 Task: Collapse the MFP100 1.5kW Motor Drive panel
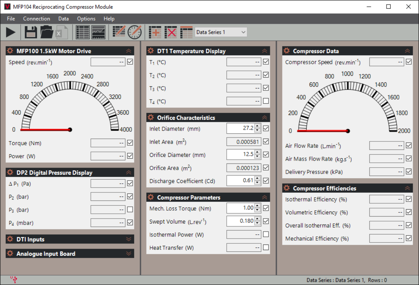pos(128,51)
